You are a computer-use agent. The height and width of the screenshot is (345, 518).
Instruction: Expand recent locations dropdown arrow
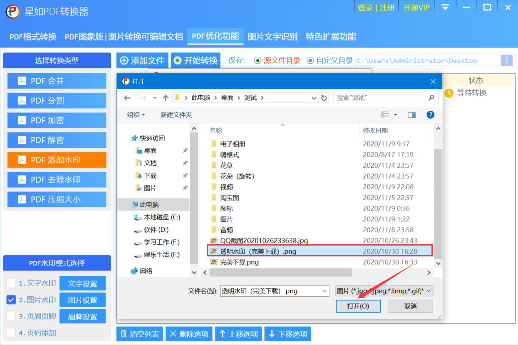point(155,98)
